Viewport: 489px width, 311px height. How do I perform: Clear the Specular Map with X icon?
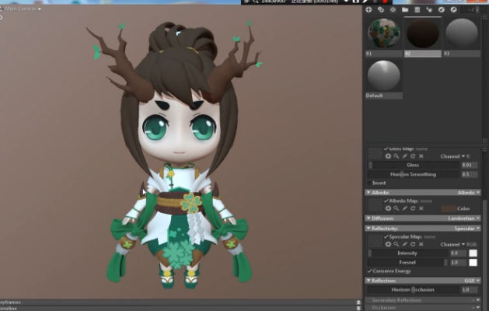[421, 244]
